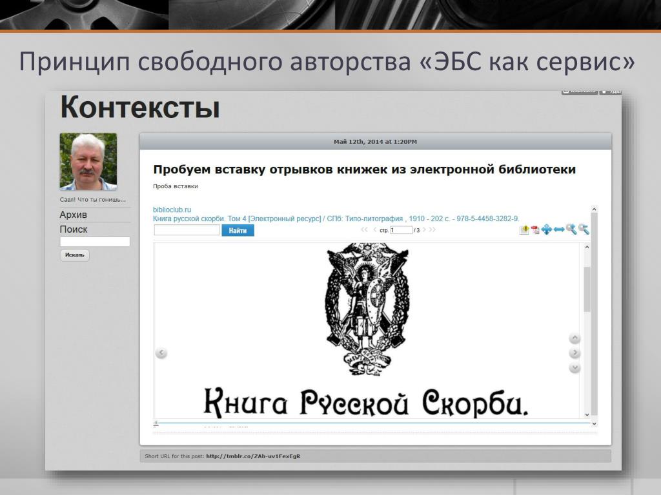
Task: Click the PDF export icon
Action: click(535, 230)
